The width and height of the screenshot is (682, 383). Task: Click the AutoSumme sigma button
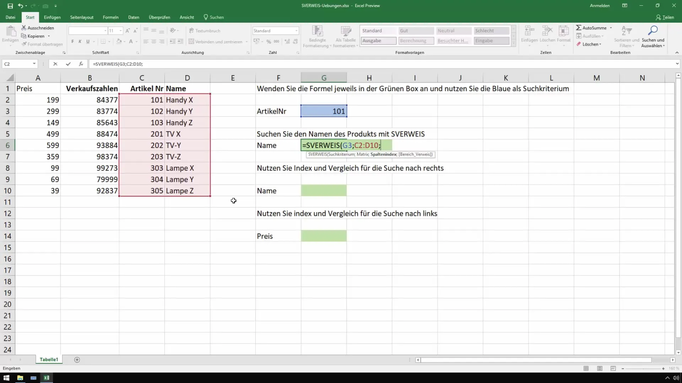pos(591,28)
